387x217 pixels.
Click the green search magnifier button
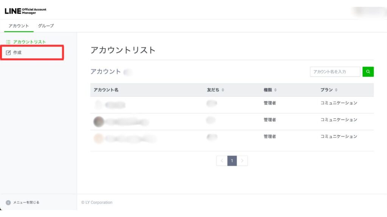[x=368, y=72]
